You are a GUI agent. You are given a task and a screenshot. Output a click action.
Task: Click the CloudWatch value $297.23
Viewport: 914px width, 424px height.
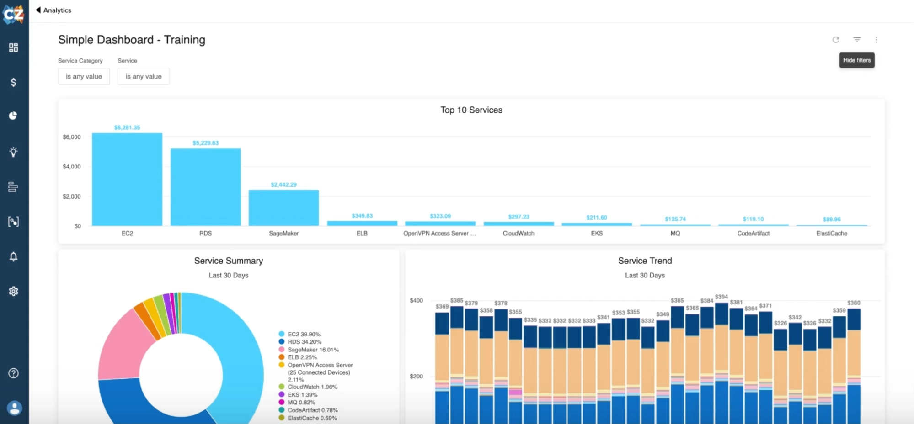click(518, 216)
